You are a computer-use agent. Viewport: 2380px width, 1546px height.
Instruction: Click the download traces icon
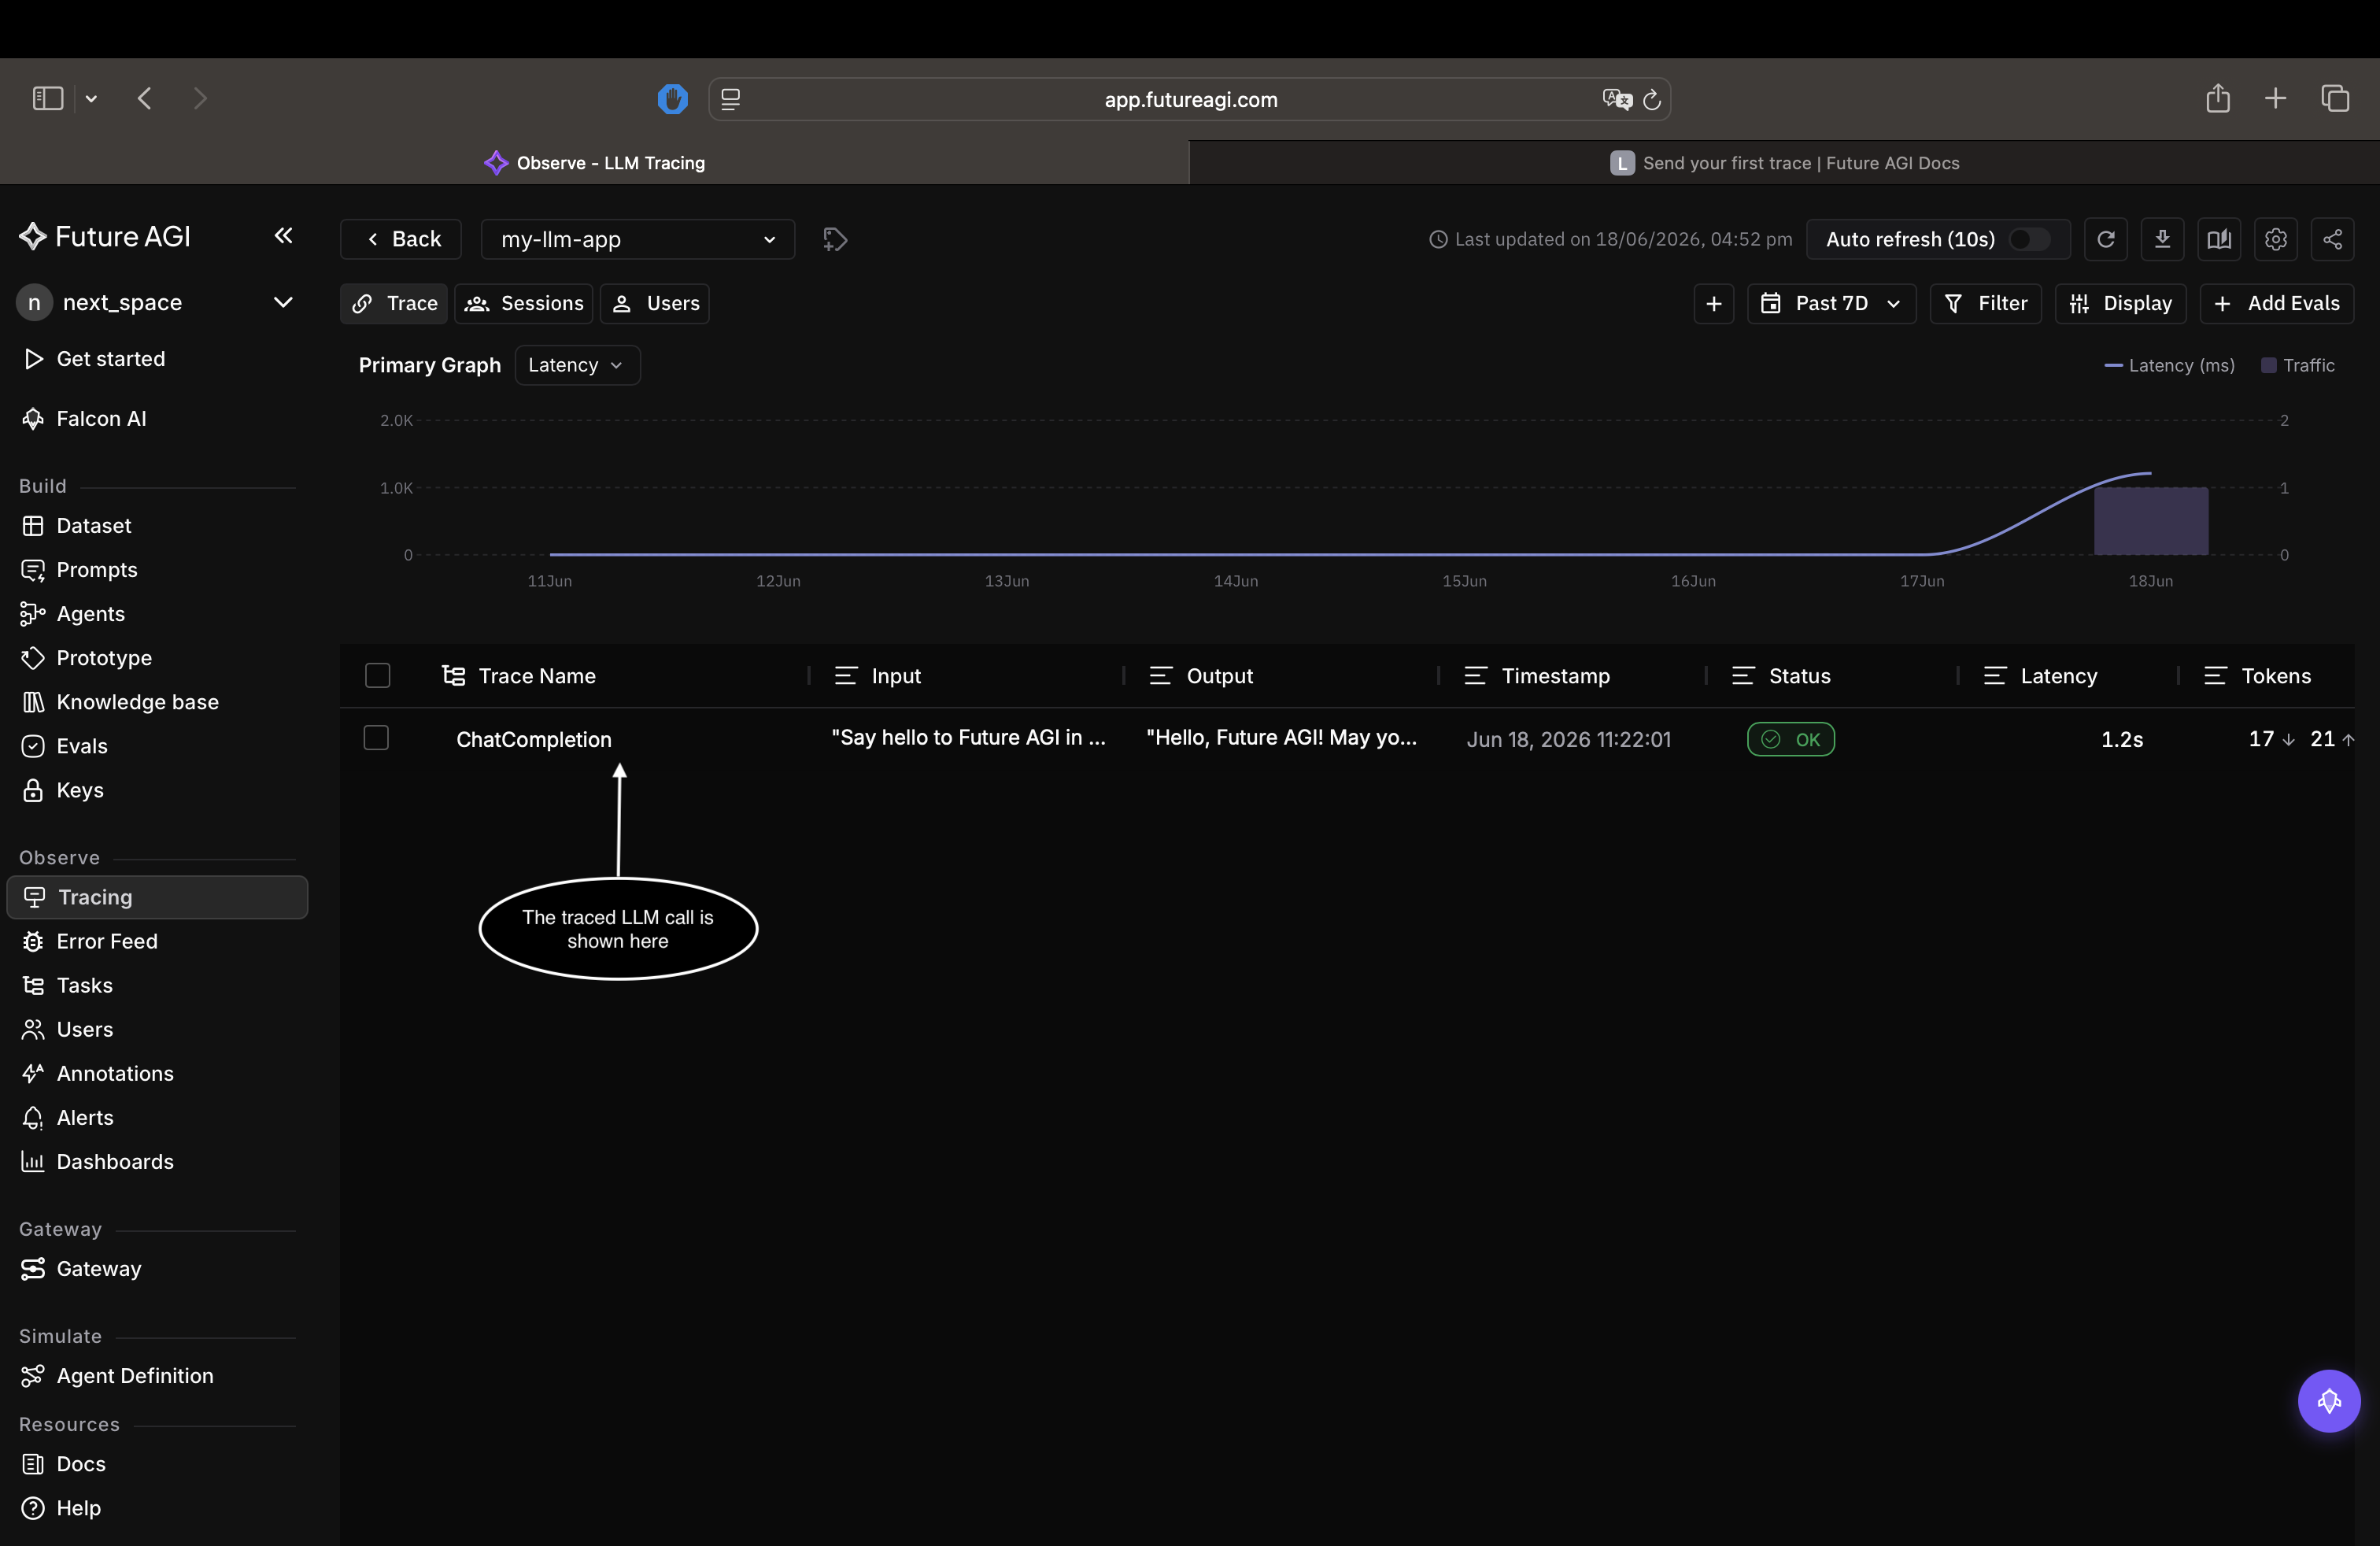tap(2162, 239)
